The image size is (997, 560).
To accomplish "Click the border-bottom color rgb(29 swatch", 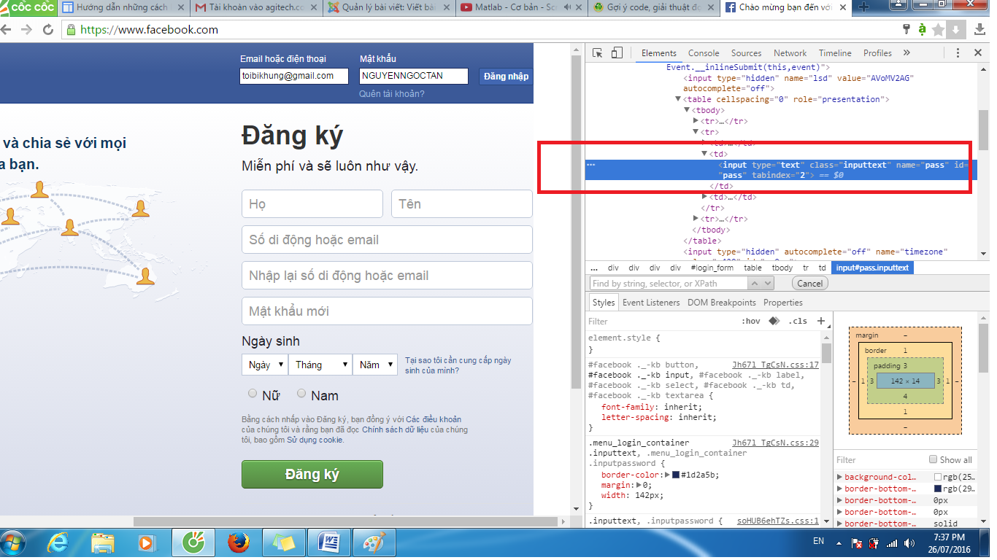I will coord(938,489).
